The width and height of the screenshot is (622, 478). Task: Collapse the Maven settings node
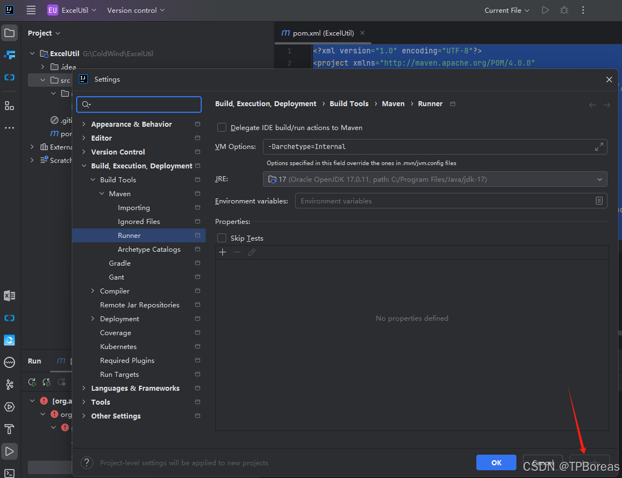(x=102, y=193)
